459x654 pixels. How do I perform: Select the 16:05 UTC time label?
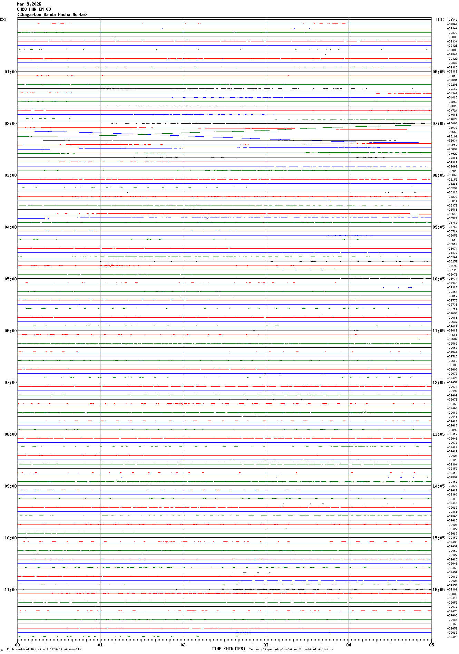point(438,590)
